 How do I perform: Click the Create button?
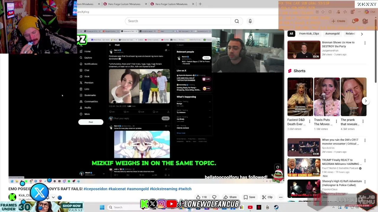tap(338, 21)
